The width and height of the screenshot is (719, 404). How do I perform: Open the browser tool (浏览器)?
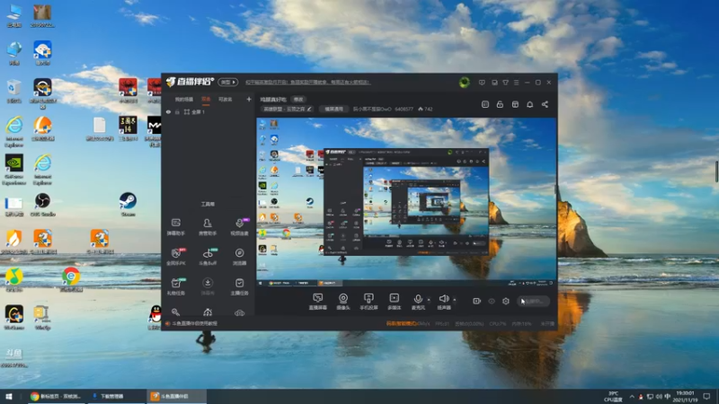(x=239, y=257)
